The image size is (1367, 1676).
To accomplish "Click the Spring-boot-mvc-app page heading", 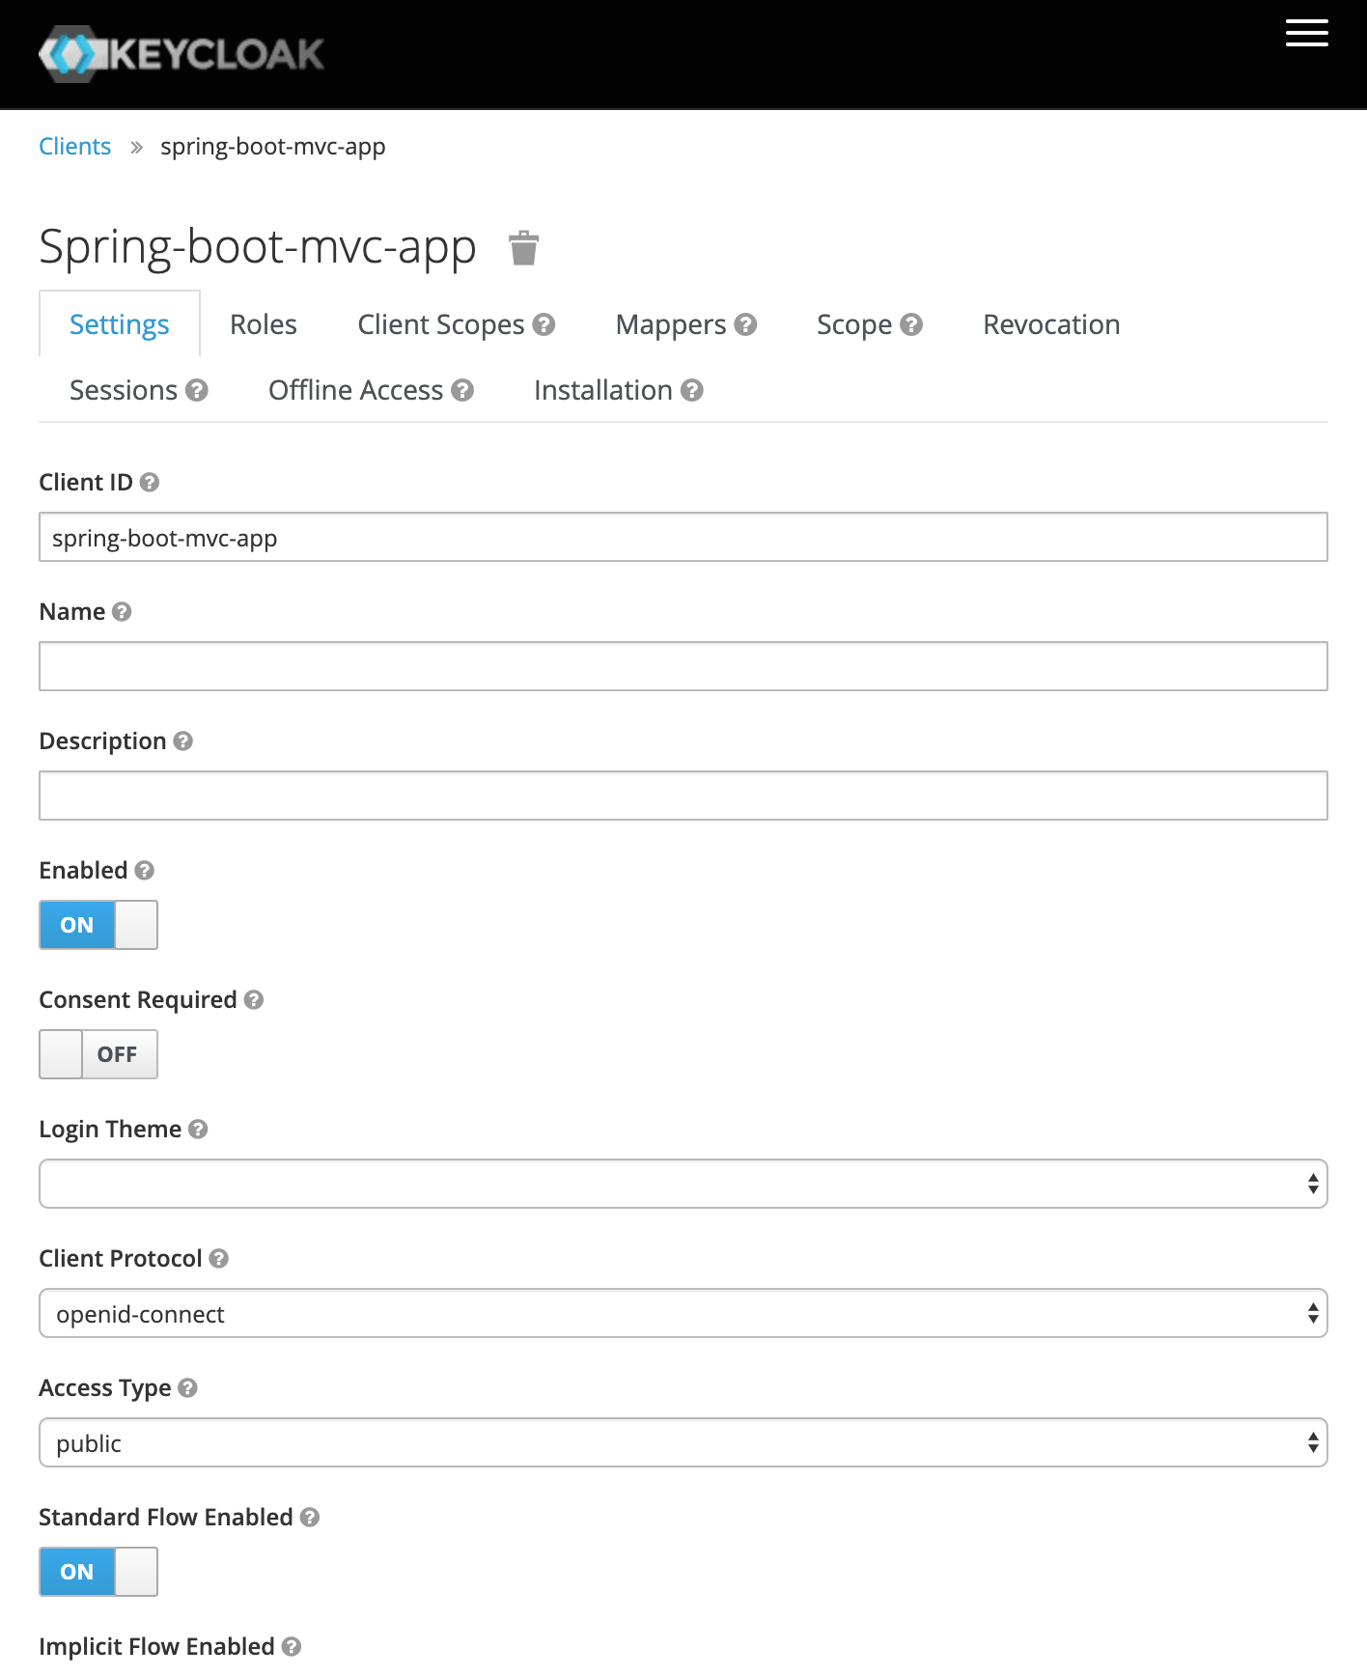I will coord(258,247).
